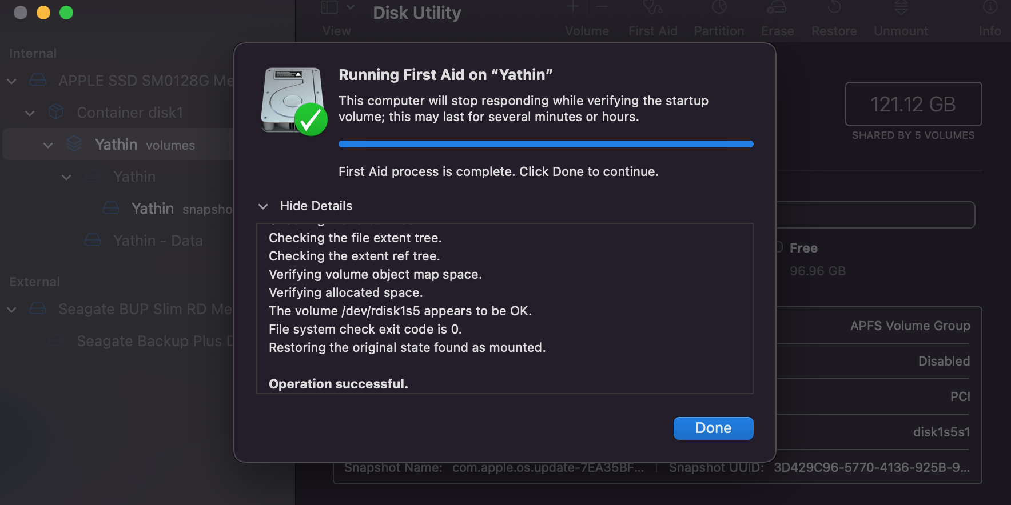Collapse the Hide Details disclosure chevron
This screenshot has width=1011, height=505.
263,206
